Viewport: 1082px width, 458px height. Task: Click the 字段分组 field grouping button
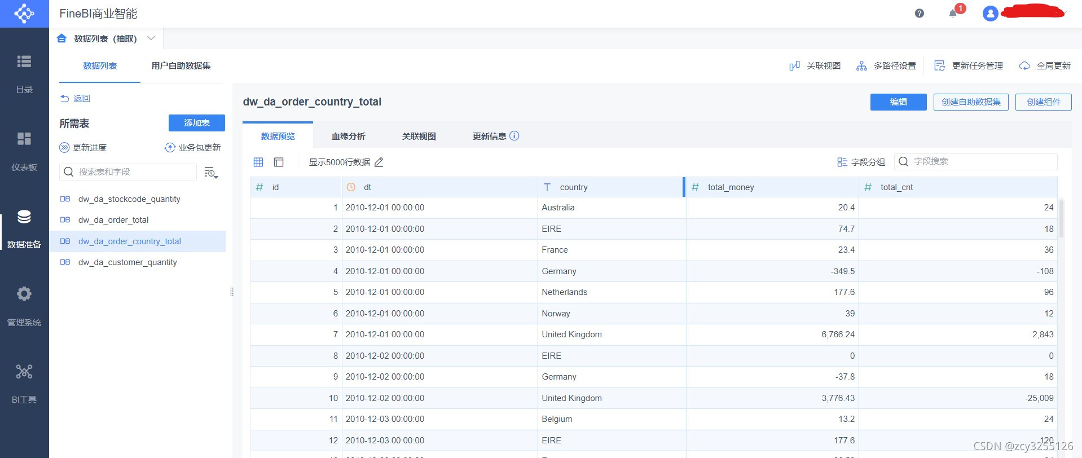861,162
